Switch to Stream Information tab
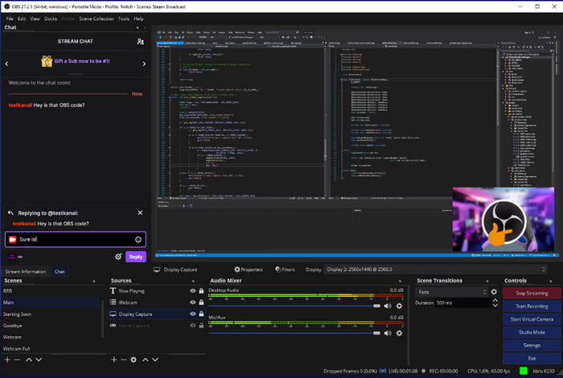The image size is (563, 378). click(26, 272)
